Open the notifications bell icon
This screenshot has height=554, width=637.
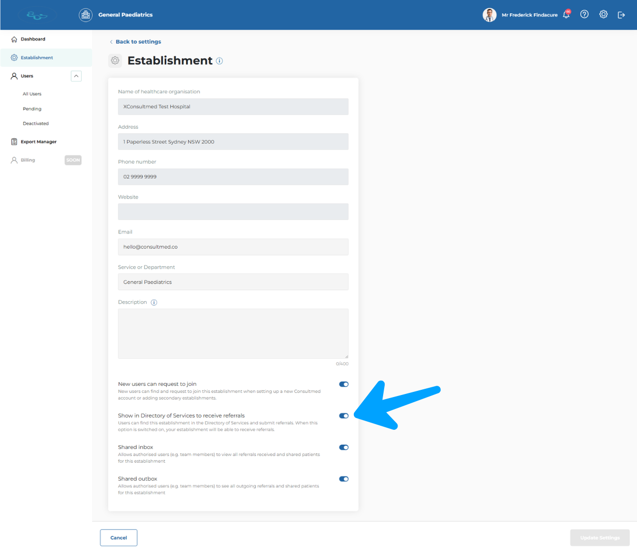(566, 15)
